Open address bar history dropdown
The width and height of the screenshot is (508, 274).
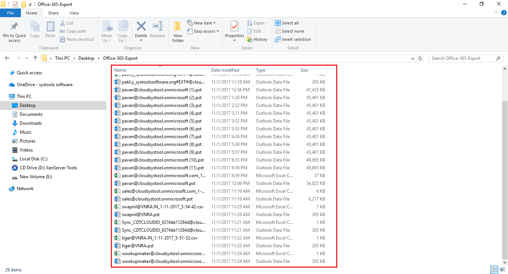(413, 59)
